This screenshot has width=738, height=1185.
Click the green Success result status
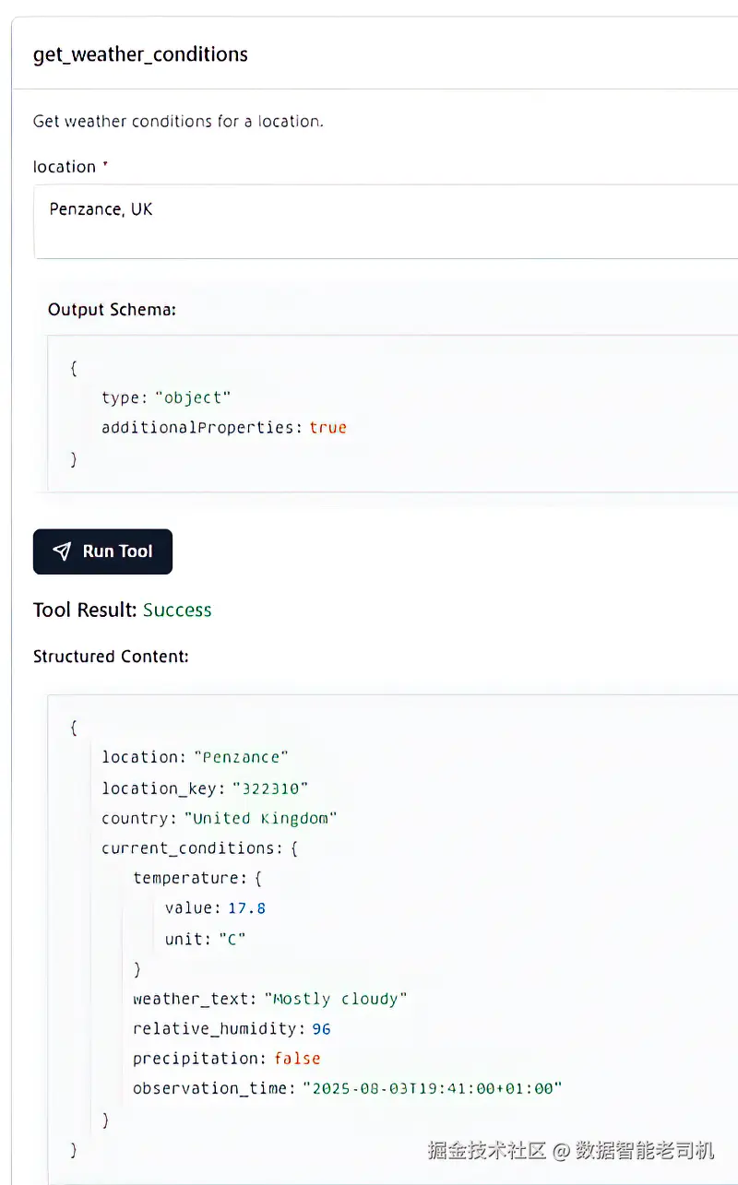click(x=177, y=610)
